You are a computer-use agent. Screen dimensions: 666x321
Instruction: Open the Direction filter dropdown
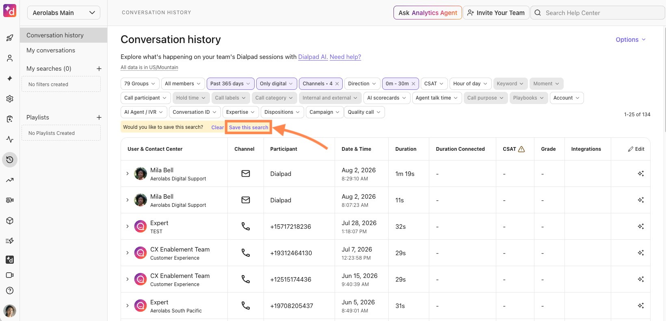[362, 84]
